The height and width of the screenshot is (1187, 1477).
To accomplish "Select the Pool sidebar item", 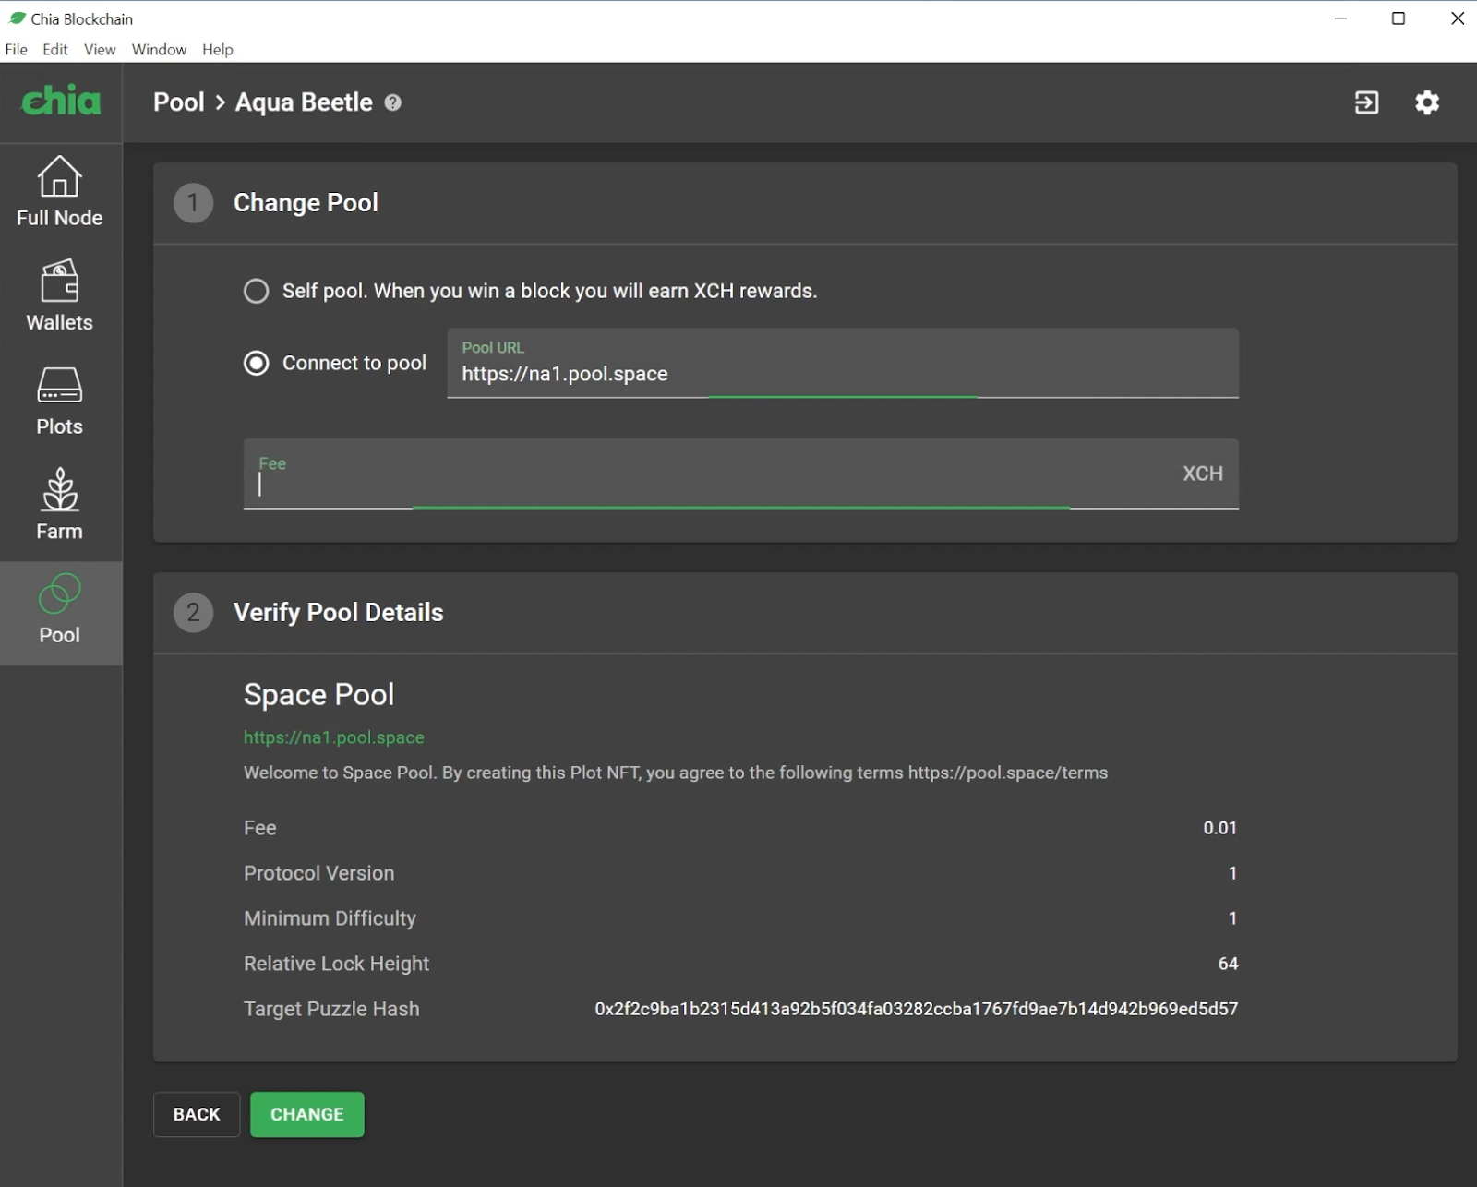I will (x=60, y=613).
